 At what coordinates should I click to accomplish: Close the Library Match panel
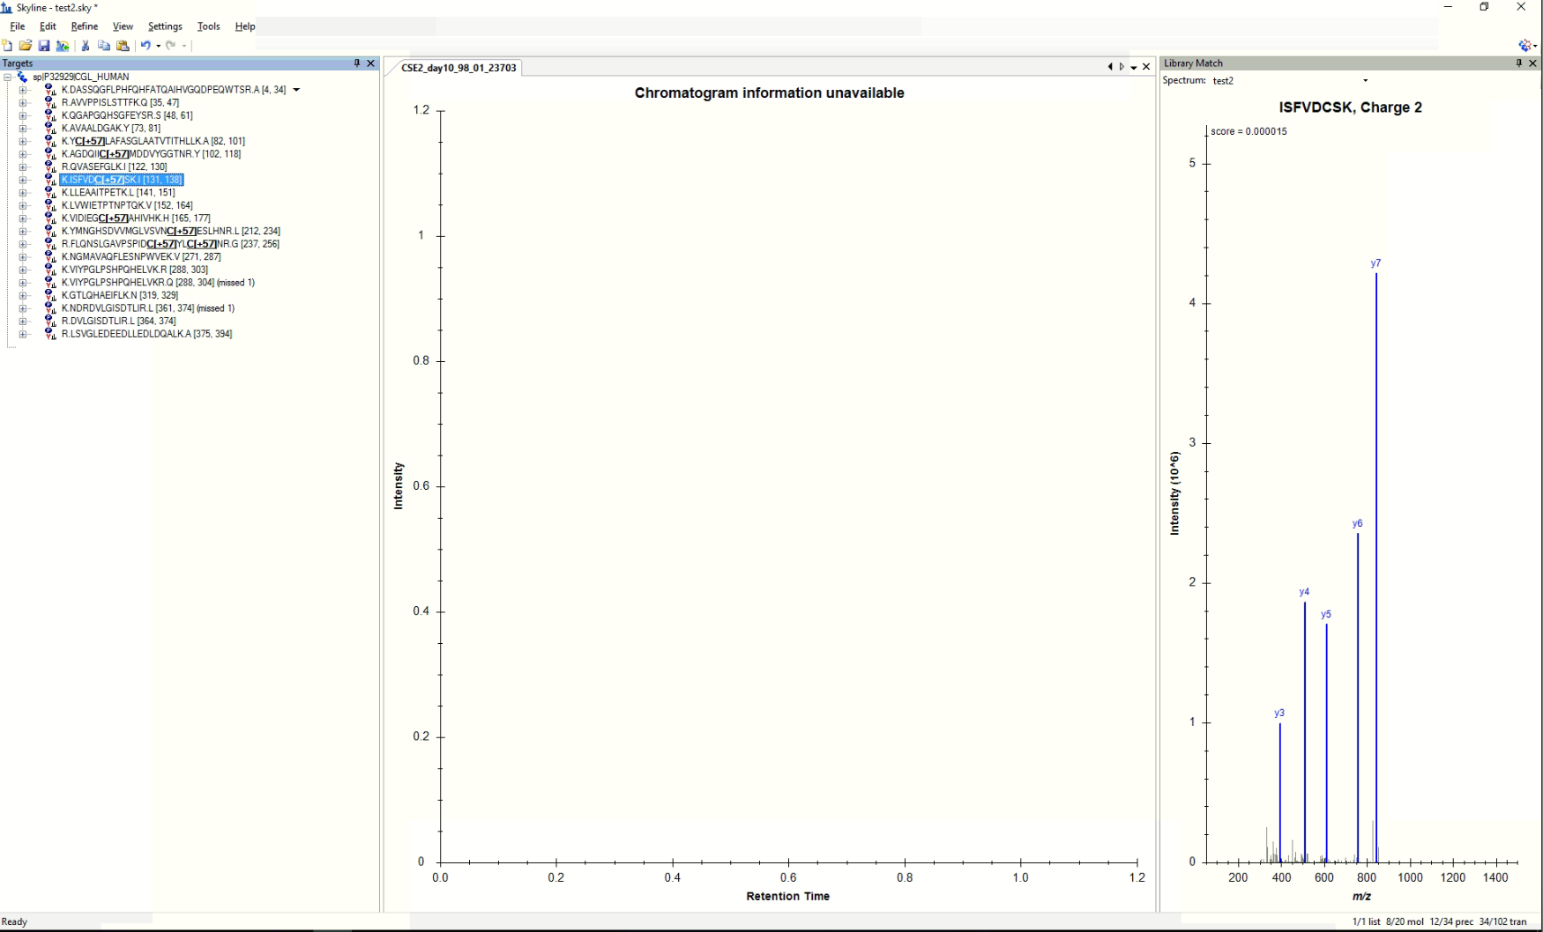(x=1532, y=63)
